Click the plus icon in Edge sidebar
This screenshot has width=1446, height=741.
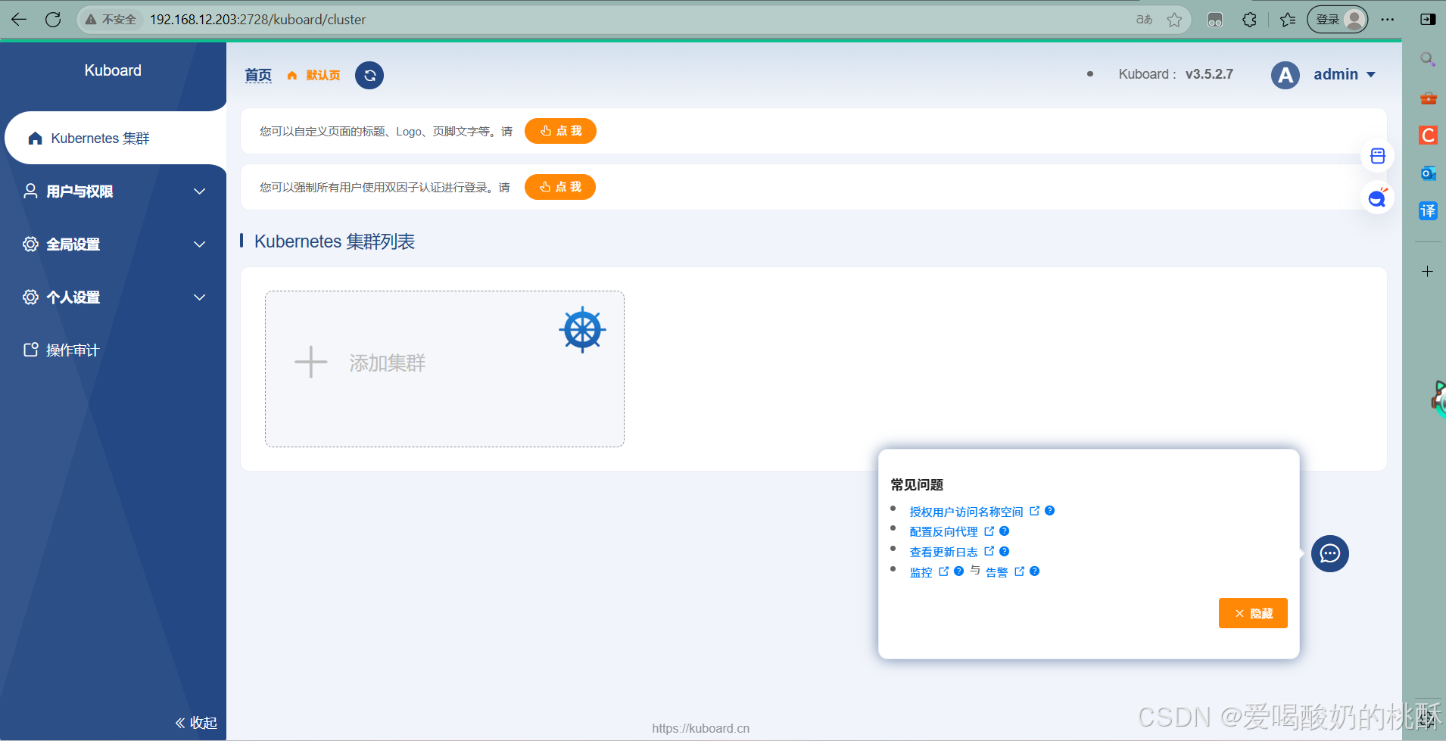pos(1428,271)
